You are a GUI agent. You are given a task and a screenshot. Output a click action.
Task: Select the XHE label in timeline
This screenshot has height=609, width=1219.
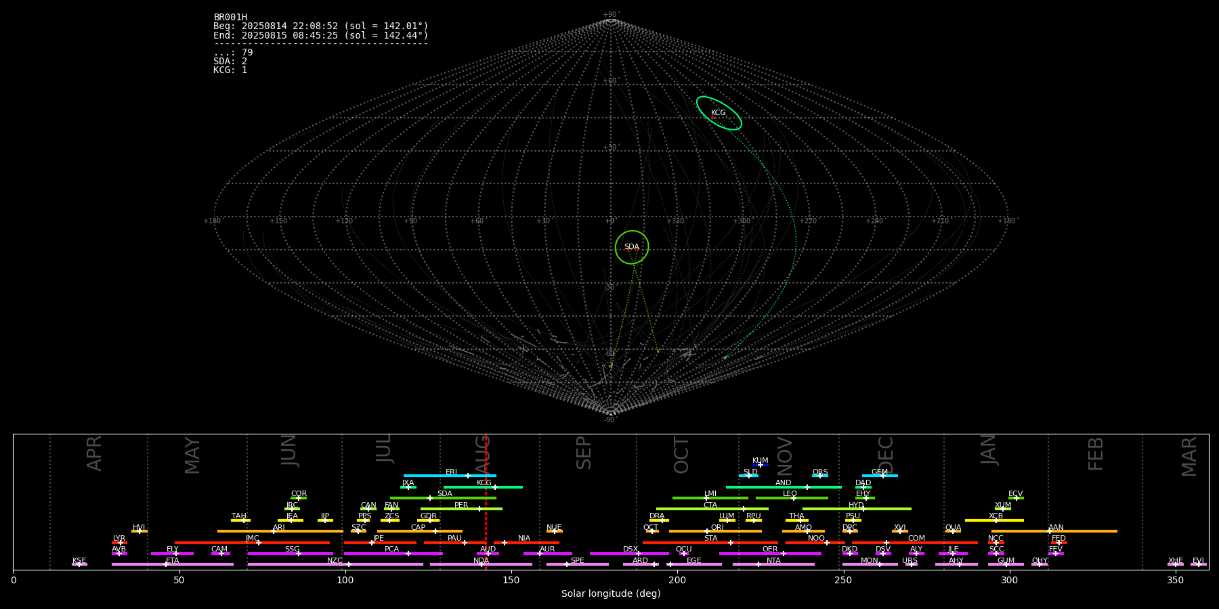pos(1175,561)
